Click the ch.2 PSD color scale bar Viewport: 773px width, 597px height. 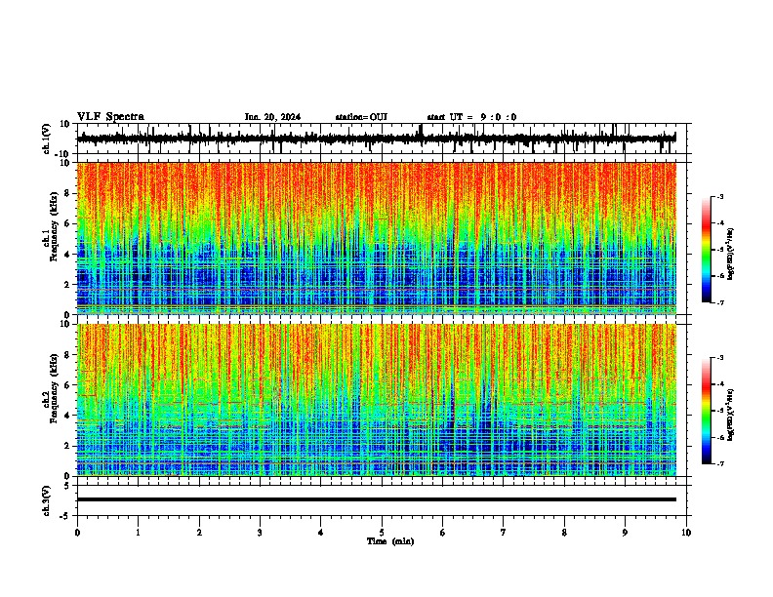(707, 411)
